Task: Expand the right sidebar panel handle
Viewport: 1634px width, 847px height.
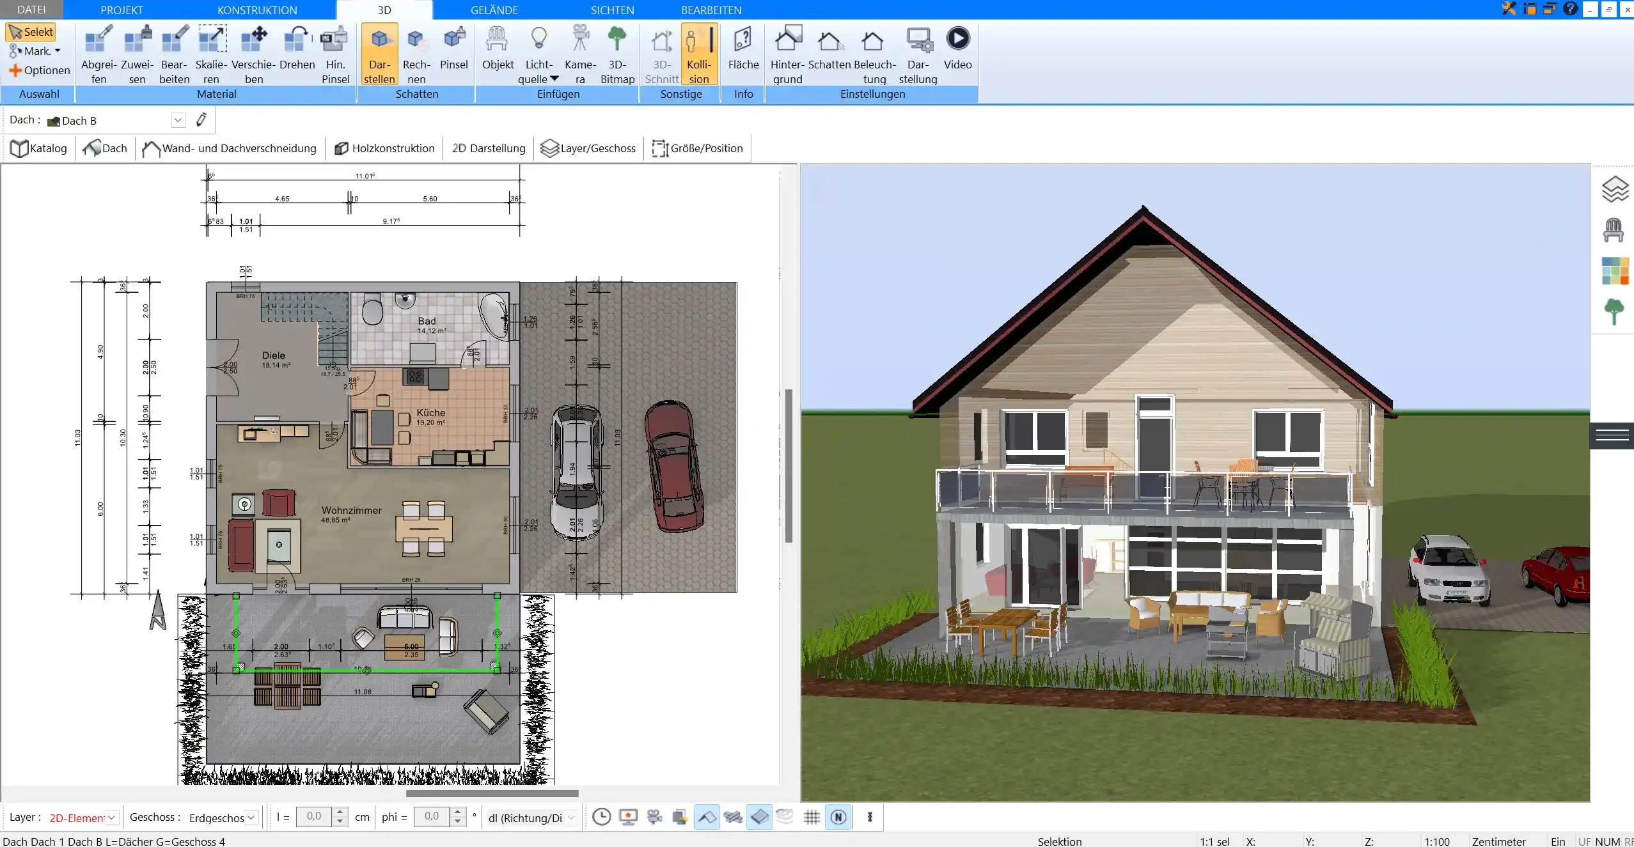Action: (x=1612, y=435)
